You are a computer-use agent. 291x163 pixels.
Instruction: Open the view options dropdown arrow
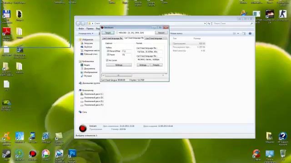[238, 34]
